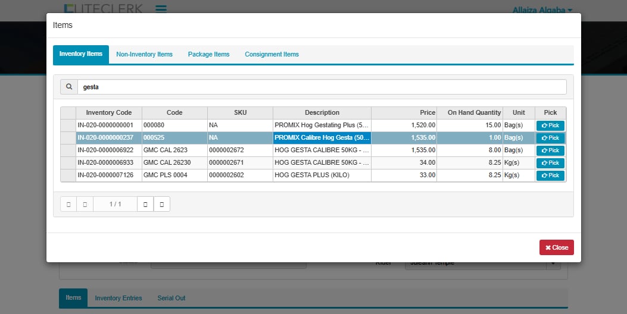Click code cell 000525
The image size is (627, 314).
click(x=174, y=137)
